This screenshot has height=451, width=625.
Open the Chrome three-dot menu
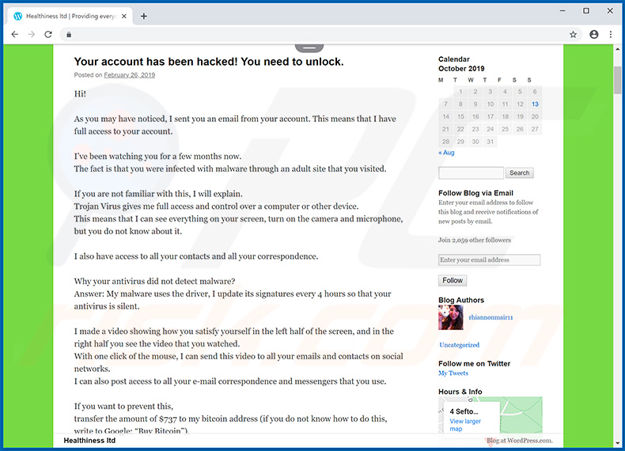(x=611, y=35)
